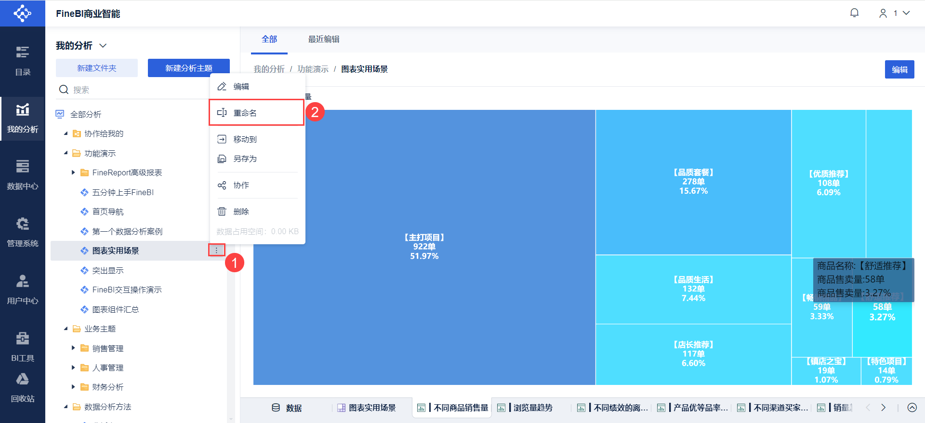Expand the 销售管理 folder
The image size is (925, 423).
pos(73,348)
